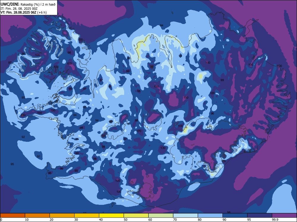Click the '50' legend scale label
The height and width of the screenshot is (222, 297).
coord(126,220)
